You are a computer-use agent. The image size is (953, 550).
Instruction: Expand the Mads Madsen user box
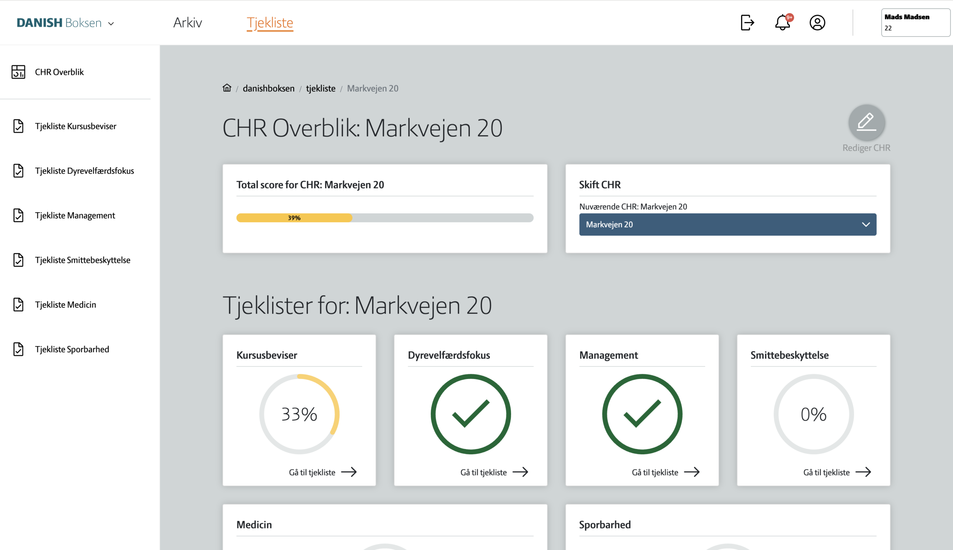pos(916,23)
